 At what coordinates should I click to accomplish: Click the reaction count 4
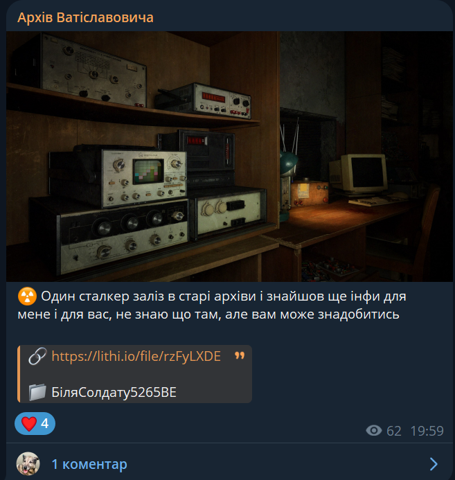(x=45, y=424)
